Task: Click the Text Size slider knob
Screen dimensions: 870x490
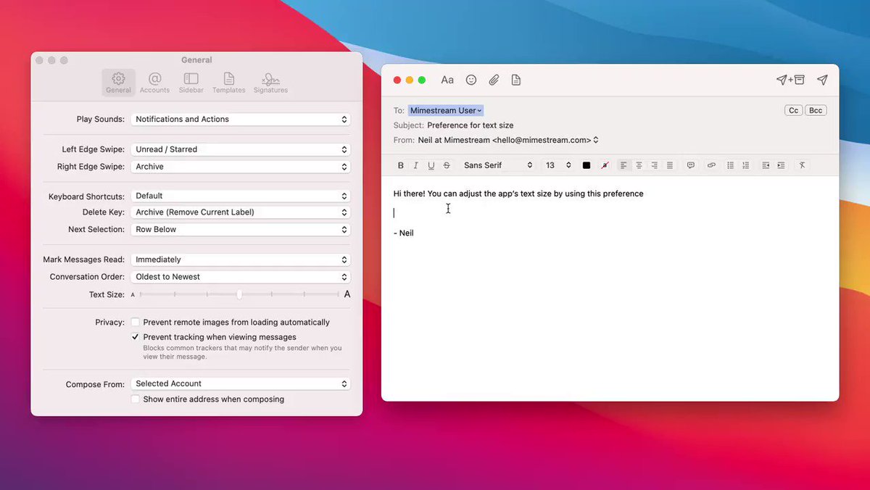Action: [239, 294]
